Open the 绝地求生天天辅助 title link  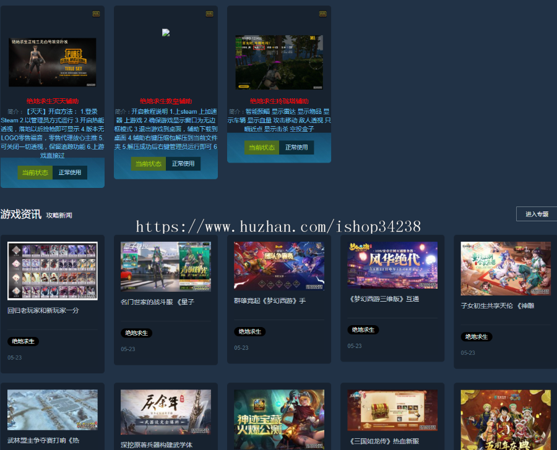click(53, 101)
